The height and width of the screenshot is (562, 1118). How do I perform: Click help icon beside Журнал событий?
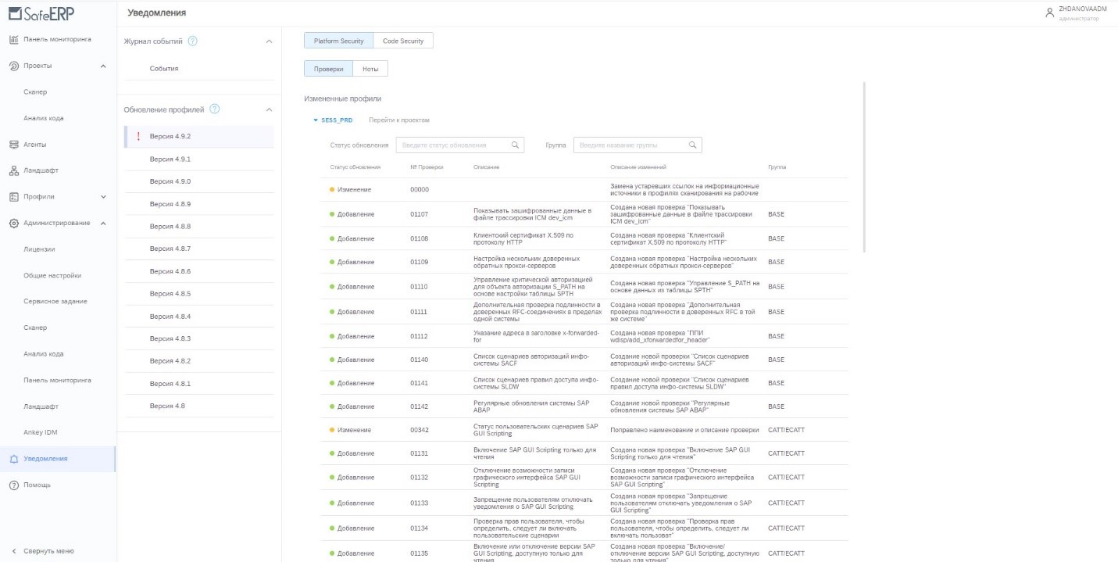(192, 41)
